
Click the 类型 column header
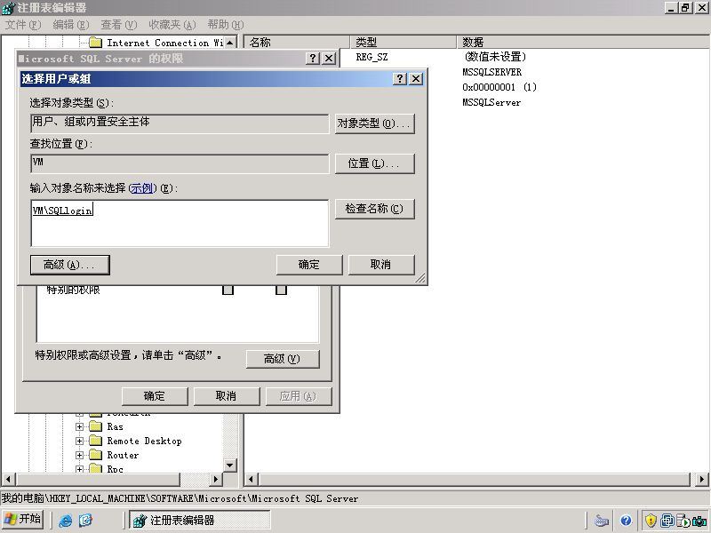[403, 42]
